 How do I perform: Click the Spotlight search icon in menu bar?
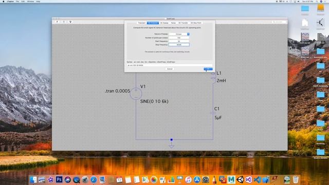317,1
